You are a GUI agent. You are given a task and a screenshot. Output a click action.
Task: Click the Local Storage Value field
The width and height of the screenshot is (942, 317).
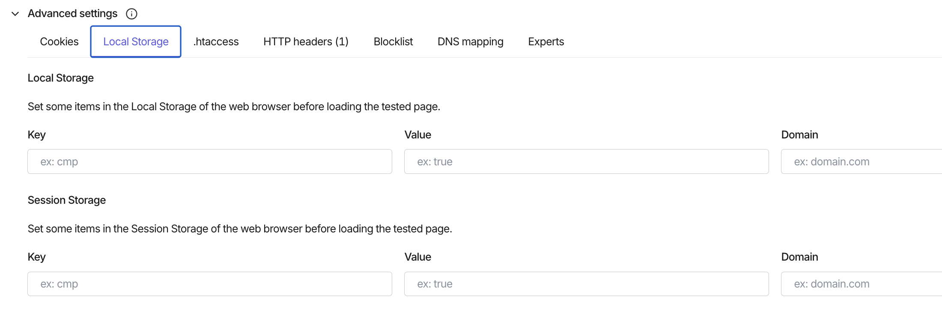[587, 161]
